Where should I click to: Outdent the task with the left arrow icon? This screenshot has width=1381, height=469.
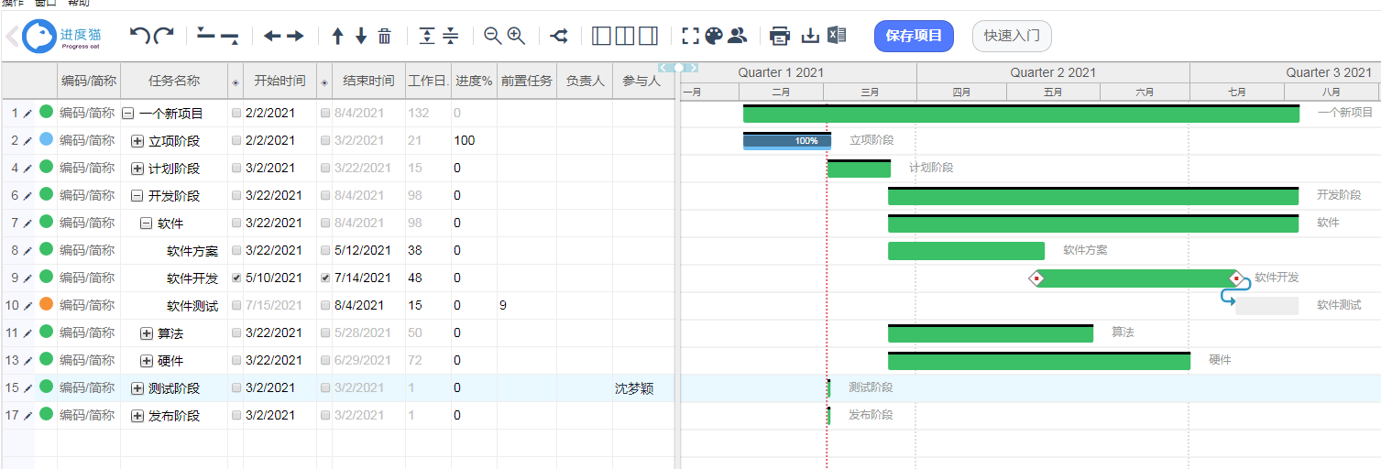(x=272, y=36)
